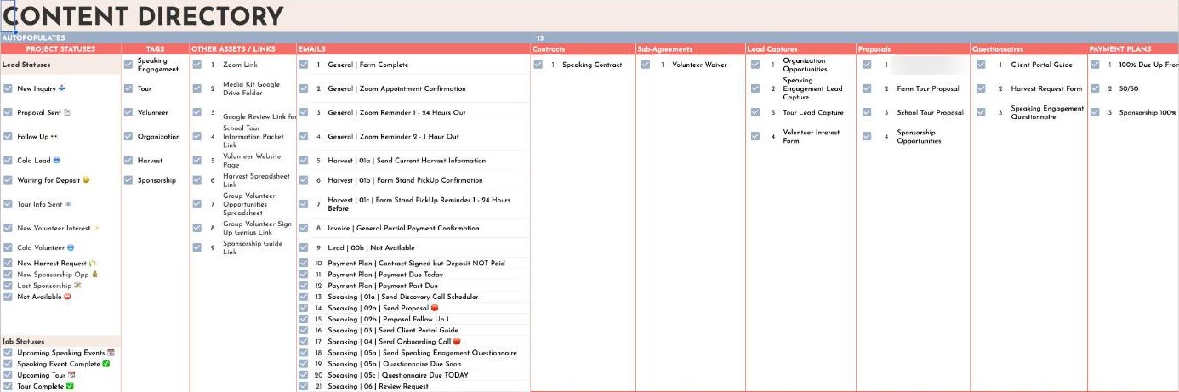Image resolution: width=1179 pixels, height=392 pixels.
Task: Toggle the 50/50 payment plan checkbox
Action: (x=1095, y=88)
